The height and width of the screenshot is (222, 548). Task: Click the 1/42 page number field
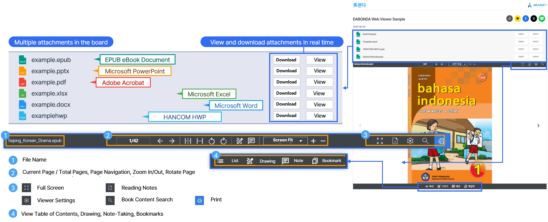coord(133,141)
